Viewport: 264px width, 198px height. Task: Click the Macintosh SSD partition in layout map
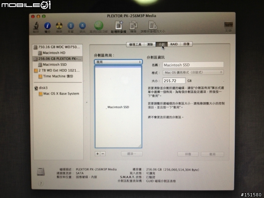click(x=118, y=107)
